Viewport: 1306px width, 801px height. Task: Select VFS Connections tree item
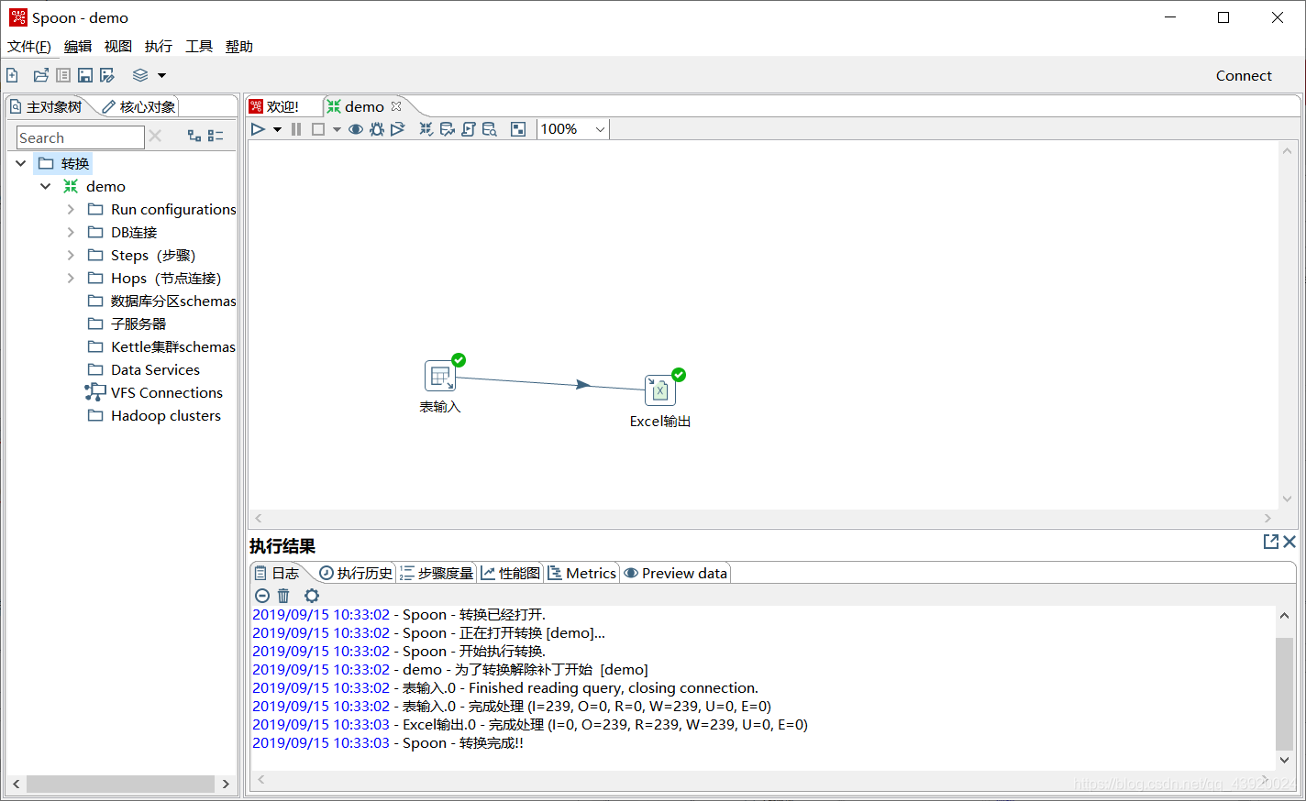166,392
